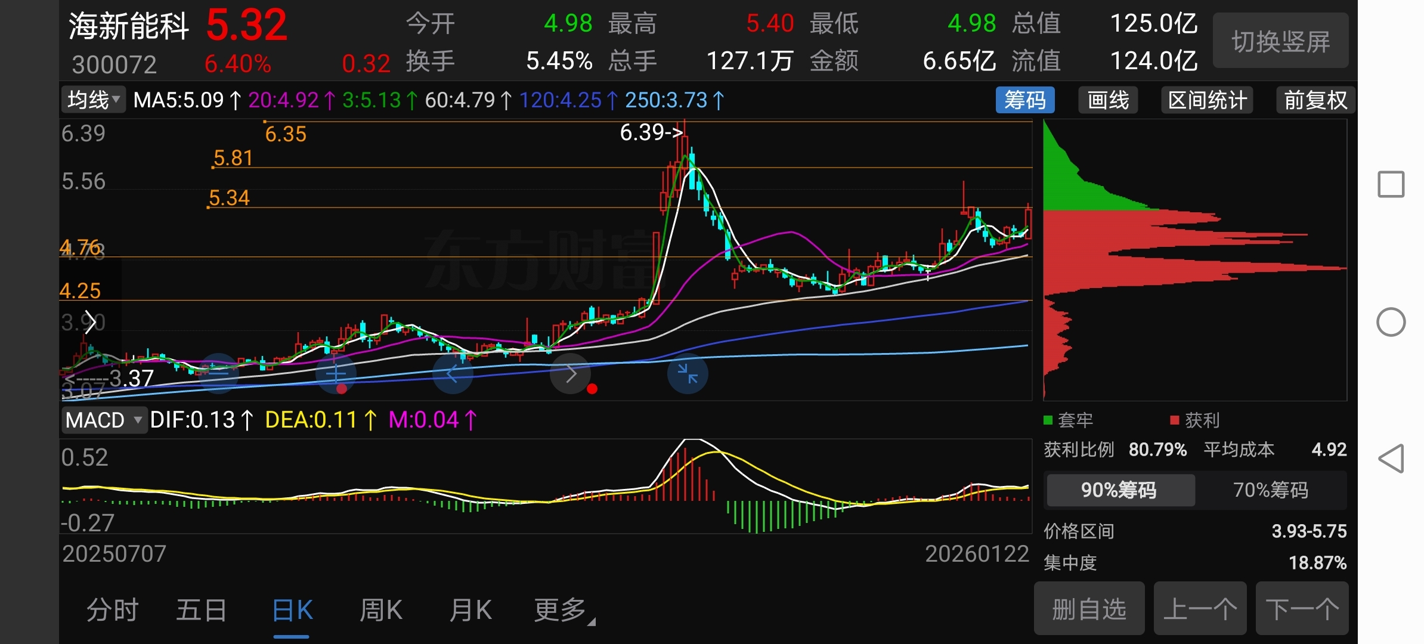Switch to the 分时 tab
The image size is (1424, 644).
point(112,610)
